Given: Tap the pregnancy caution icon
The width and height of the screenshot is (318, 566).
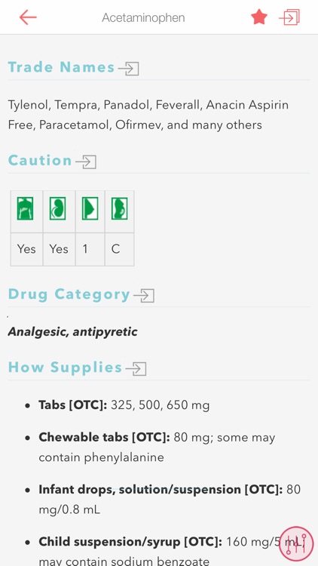Looking at the screenshot, I should coord(119,208).
